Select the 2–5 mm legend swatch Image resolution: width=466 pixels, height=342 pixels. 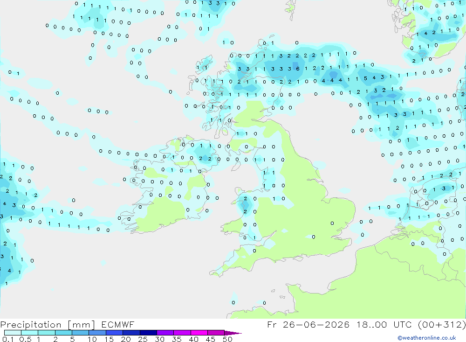(63, 333)
